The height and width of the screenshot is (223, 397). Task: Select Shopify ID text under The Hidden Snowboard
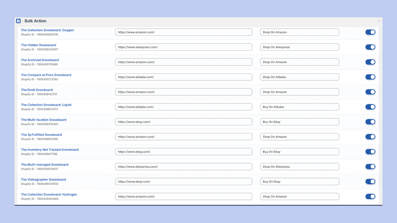pos(39,50)
